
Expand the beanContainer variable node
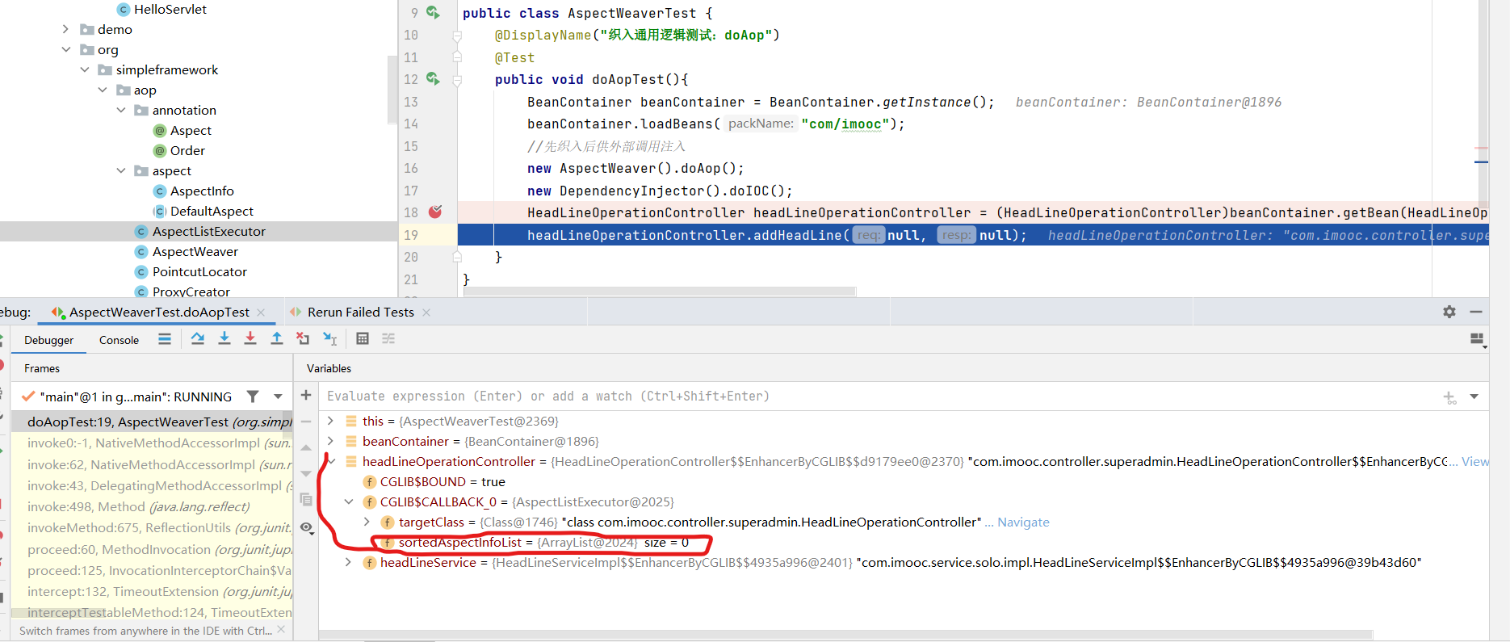pos(330,441)
